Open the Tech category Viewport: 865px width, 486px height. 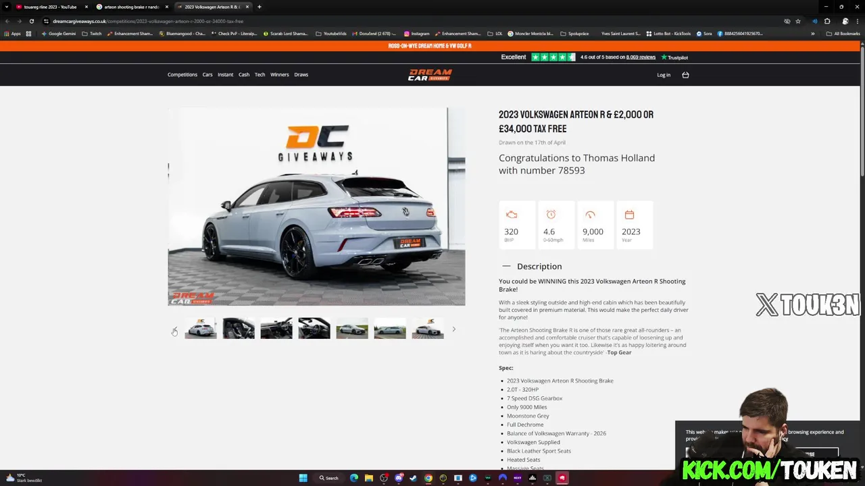pos(259,75)
